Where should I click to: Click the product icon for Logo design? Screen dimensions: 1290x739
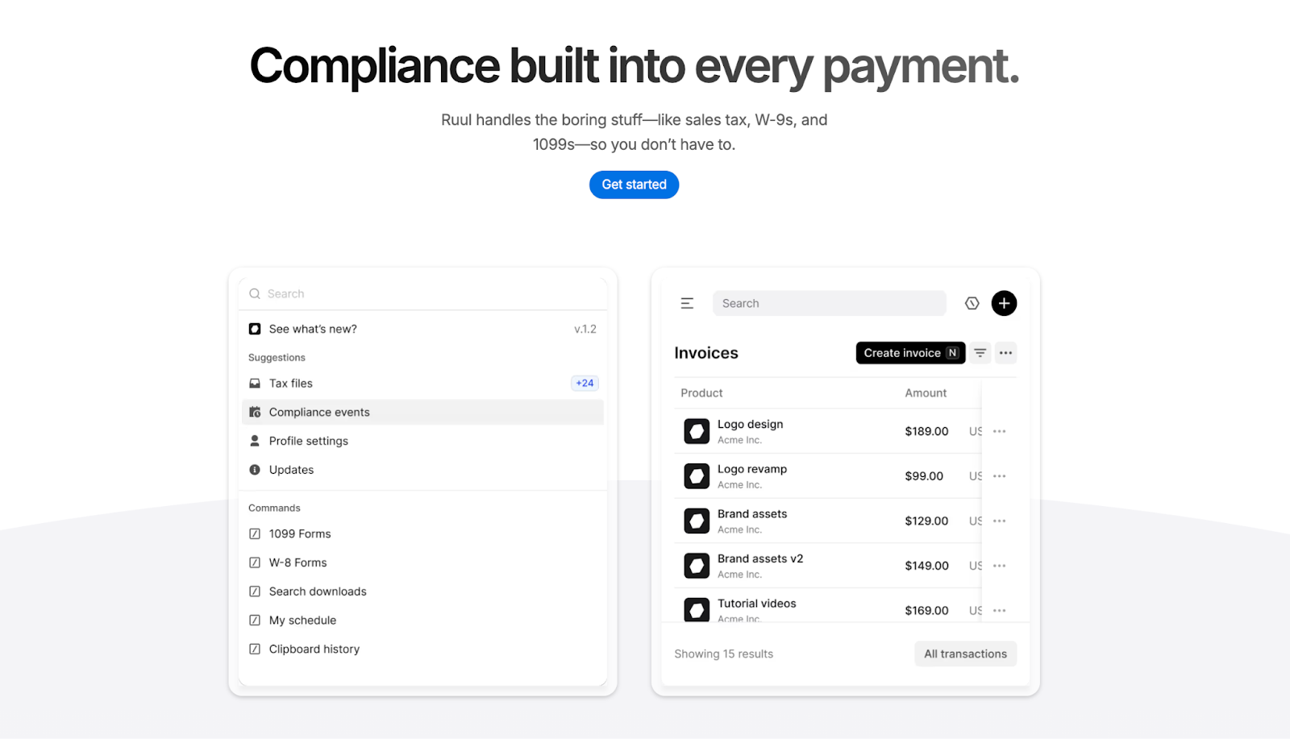(697, 431)
